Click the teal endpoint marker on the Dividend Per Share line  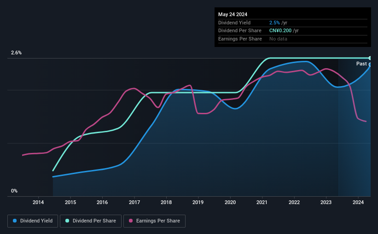[x=370, y=58]
